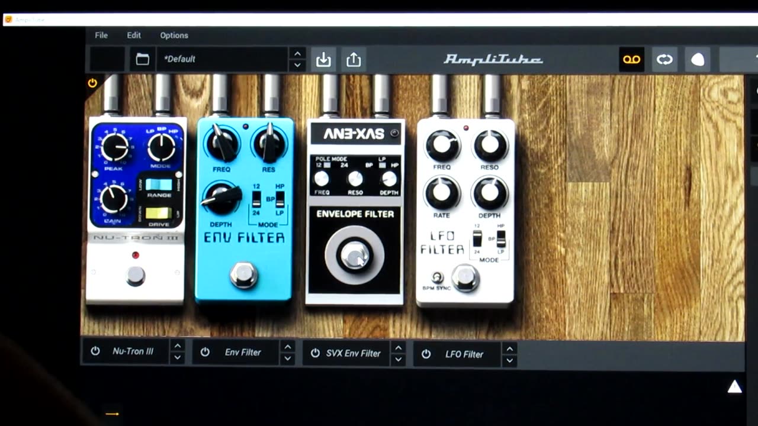Toggle the Nu-Tron RANGE switch
The width and height of the screenshot is (758, 426).
(159, 185)
